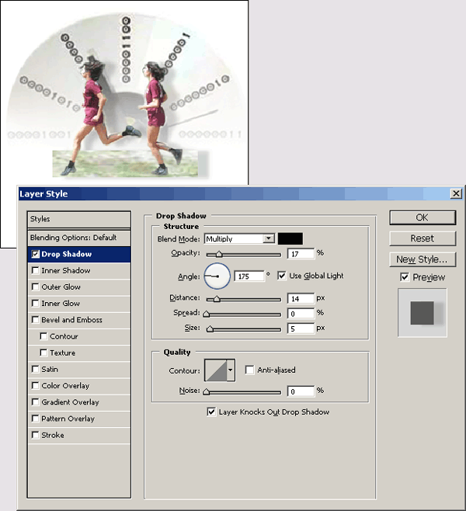The width and height of the screenshot is (466, 511).
Task: Close the Layer Style dialog
Action: tap(455, 193)
